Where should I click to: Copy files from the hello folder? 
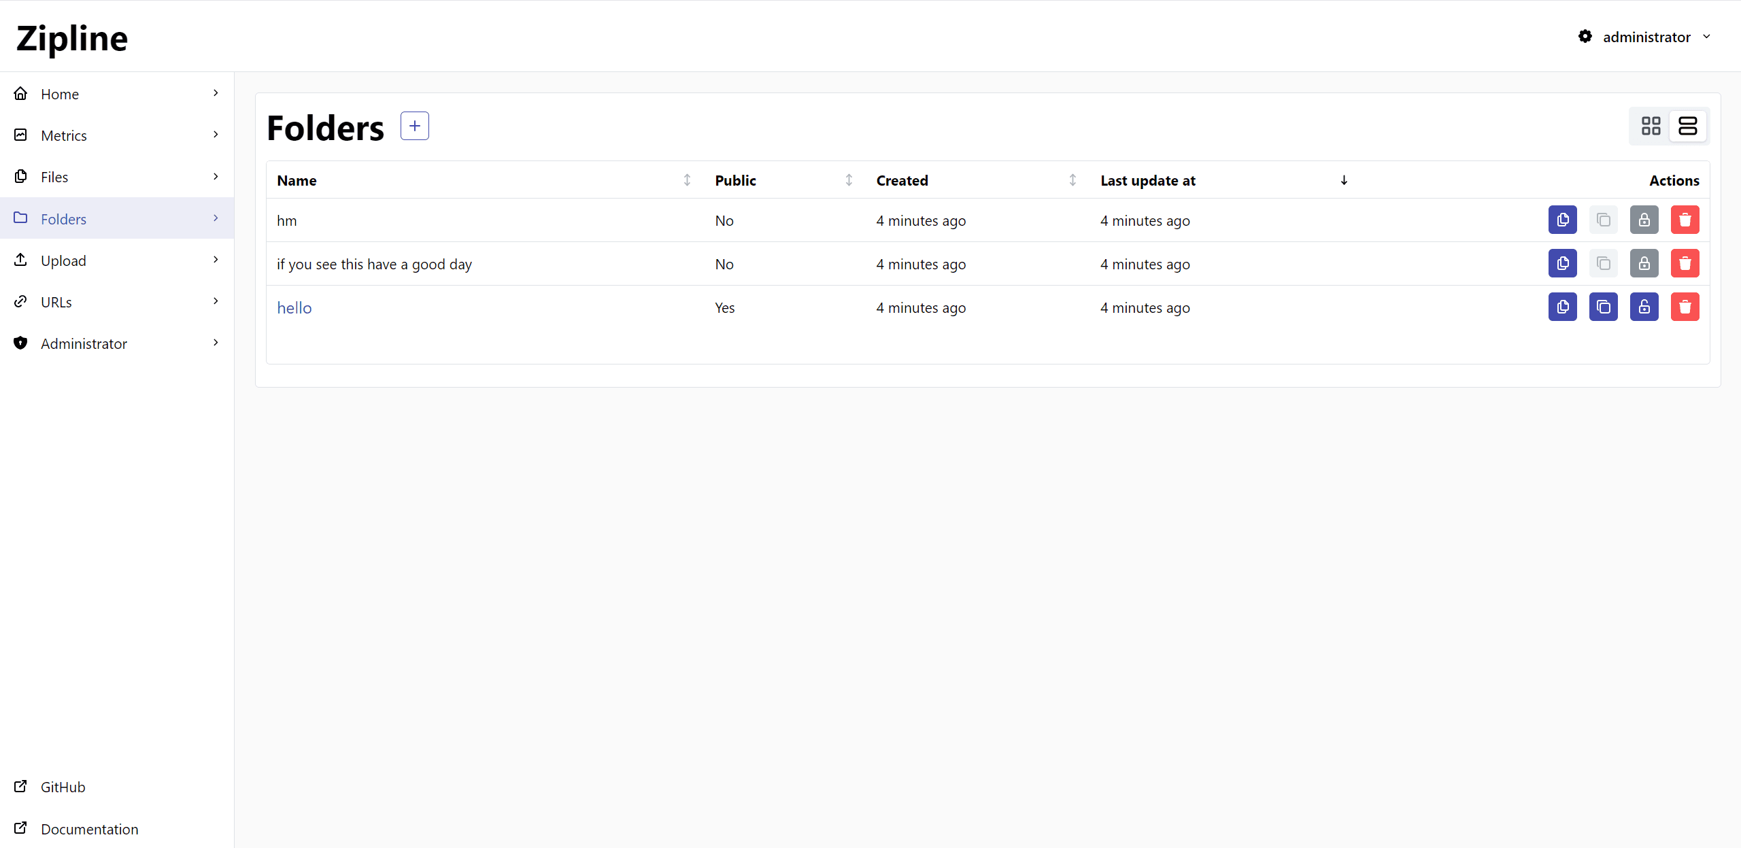(1562, 307)
